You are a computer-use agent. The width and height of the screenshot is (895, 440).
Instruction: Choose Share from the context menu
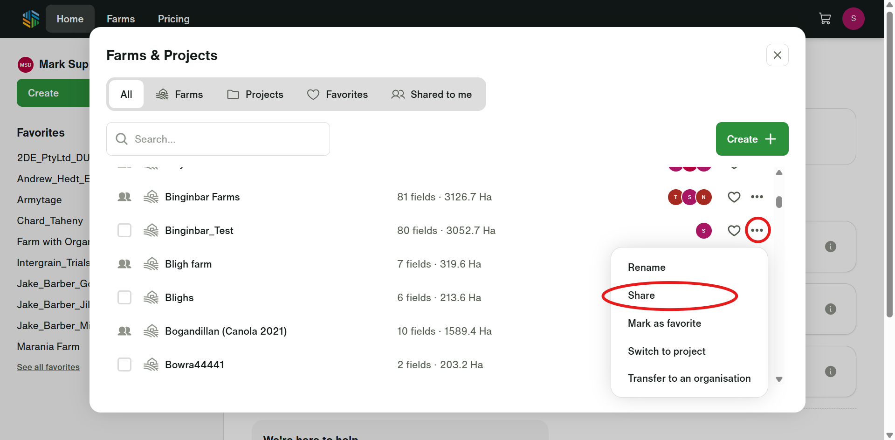click(641, 296)
